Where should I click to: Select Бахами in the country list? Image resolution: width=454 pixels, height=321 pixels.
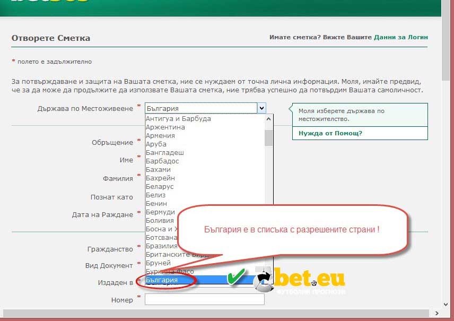158,169
